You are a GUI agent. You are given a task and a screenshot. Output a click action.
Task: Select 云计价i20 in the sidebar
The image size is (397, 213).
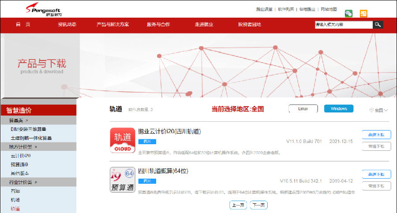tap(20, 156)
